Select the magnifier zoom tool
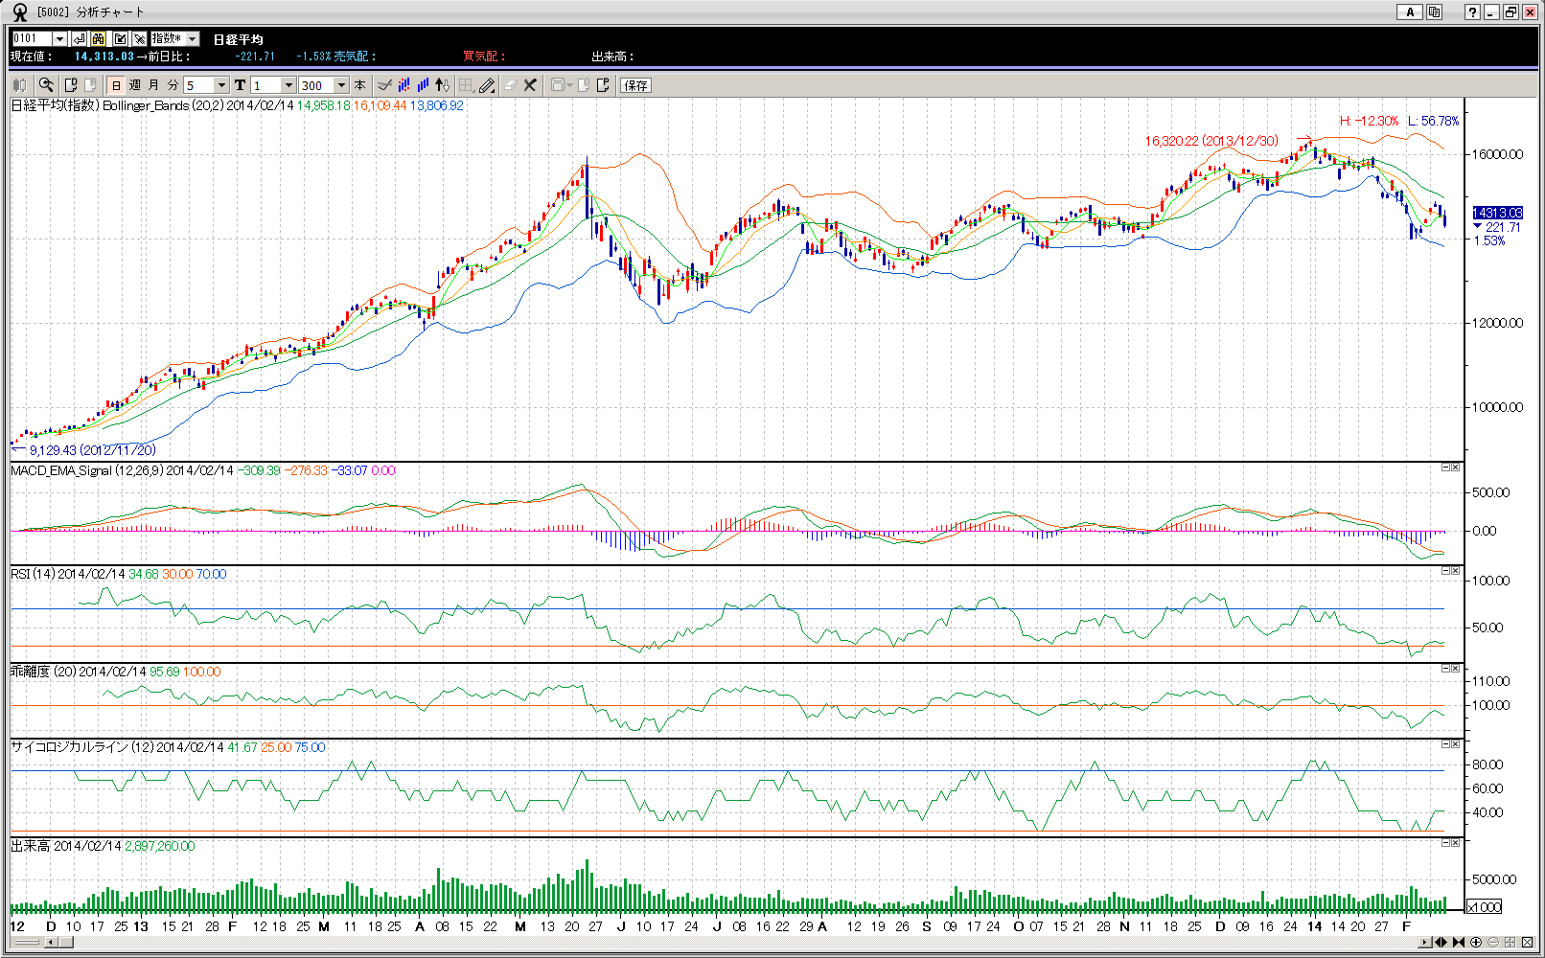The image size is (1545, 958). (45, 85)
